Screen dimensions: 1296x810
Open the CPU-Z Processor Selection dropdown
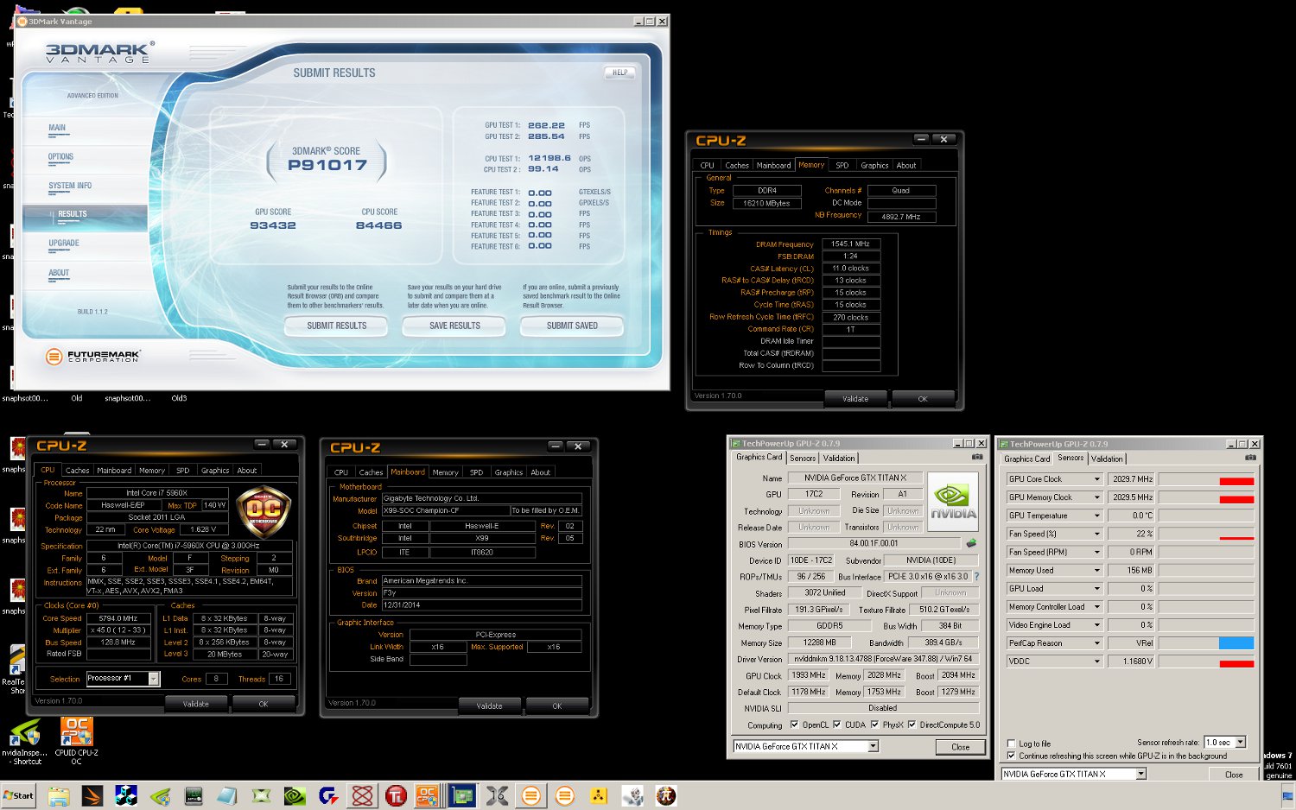tap(154, 679)
